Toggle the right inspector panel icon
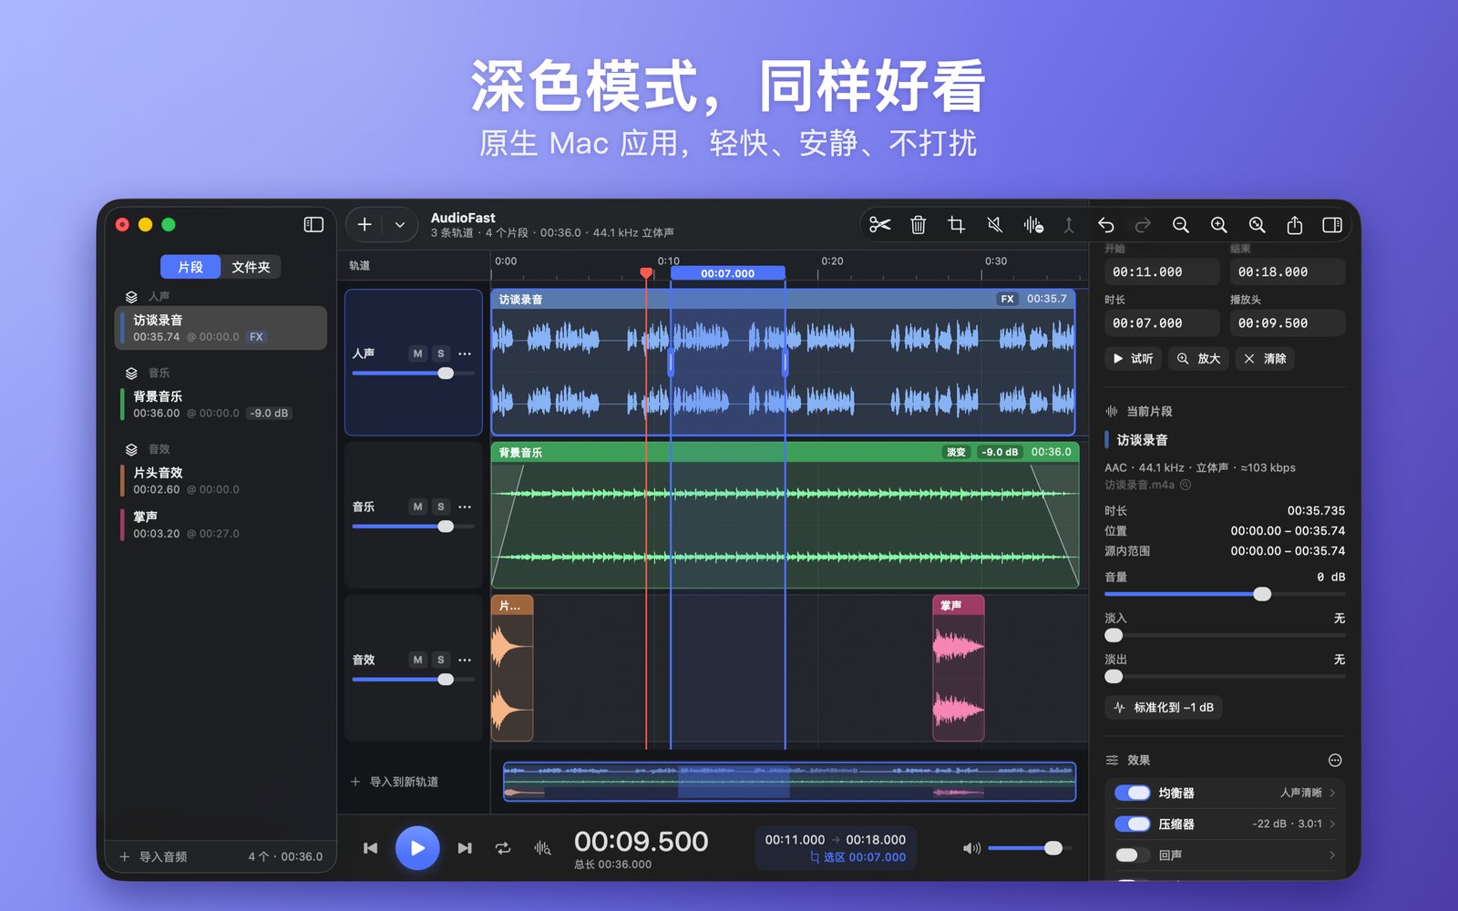This screenshot has height=911, width=1458. point(1332,225)
